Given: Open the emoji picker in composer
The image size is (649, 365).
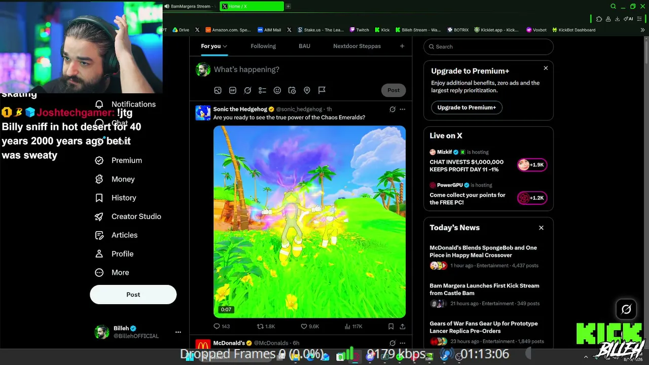Looking at the screenshot, I should point(277,90).
